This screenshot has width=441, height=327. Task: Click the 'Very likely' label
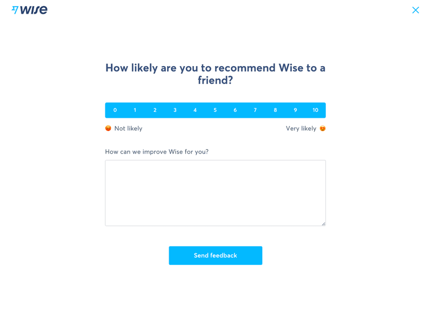[301, 128]
